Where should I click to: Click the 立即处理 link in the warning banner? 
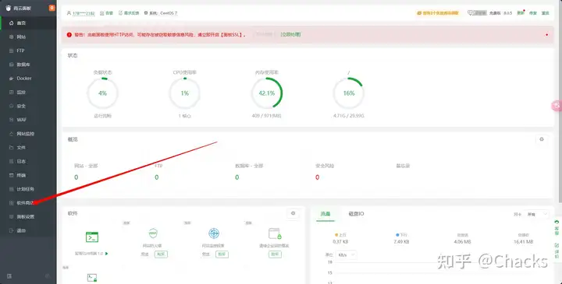pos(290,35)
